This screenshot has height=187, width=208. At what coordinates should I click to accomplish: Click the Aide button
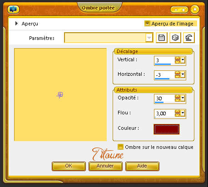pyautogui.click(x=142, y=166)
